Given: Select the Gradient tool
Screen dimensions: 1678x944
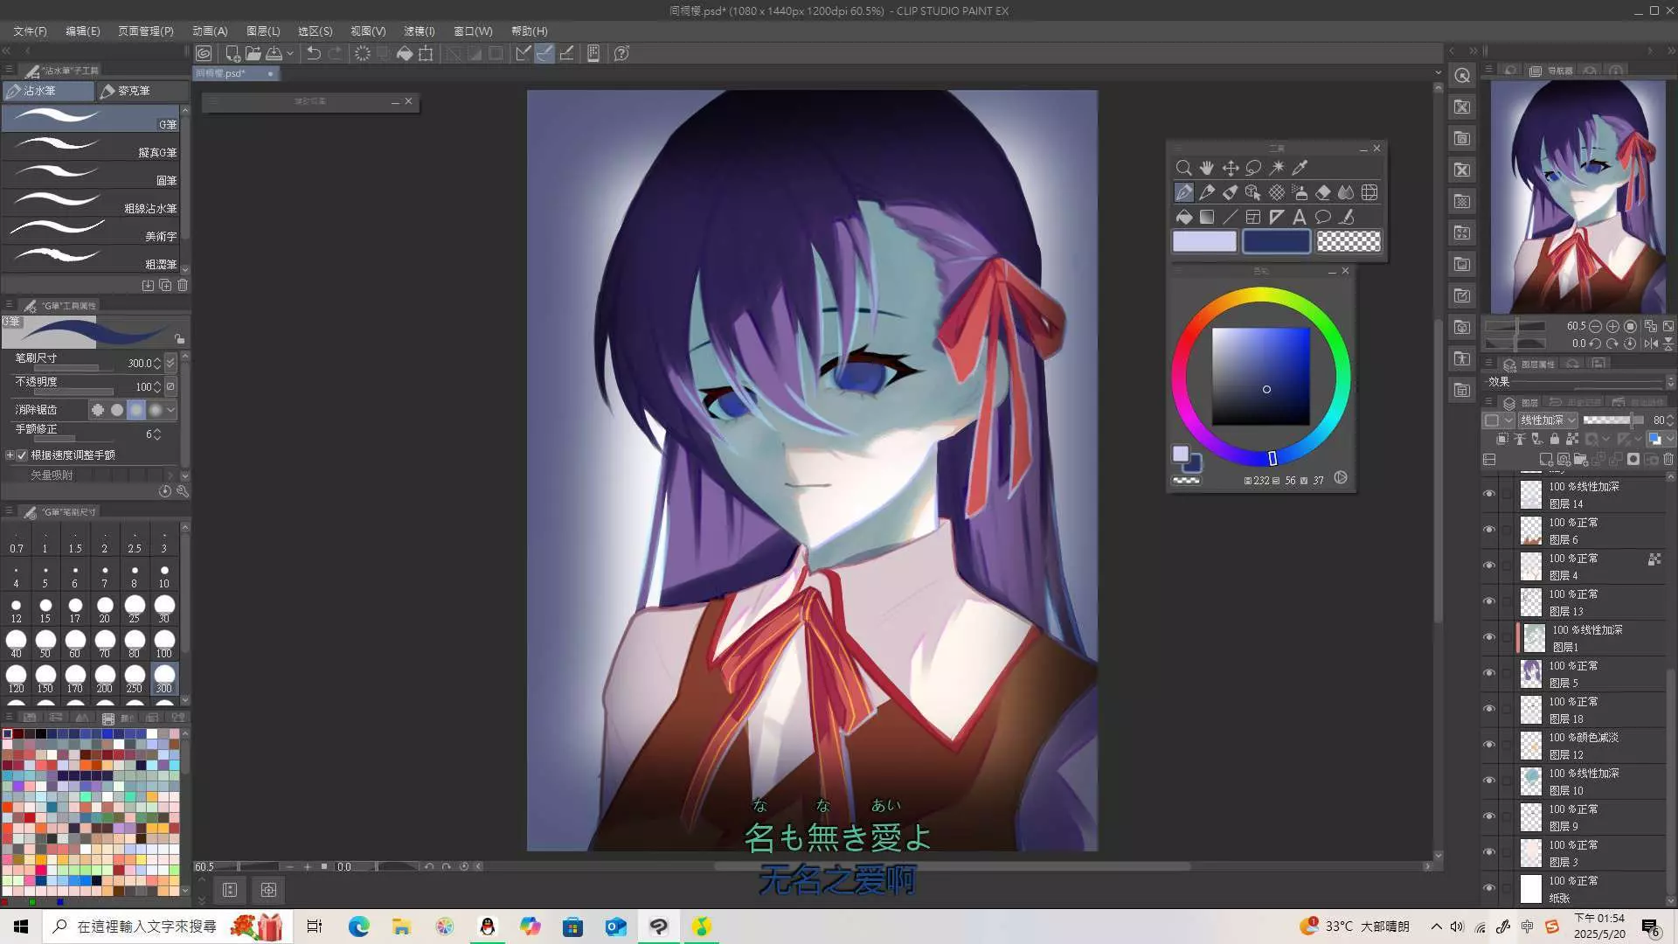Looking at the screenshot, I should point(1207,217).
